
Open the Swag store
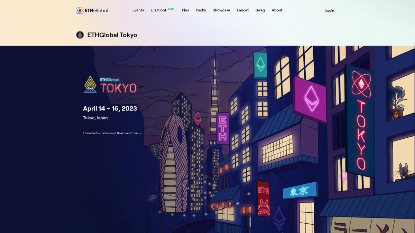point(260,10)
